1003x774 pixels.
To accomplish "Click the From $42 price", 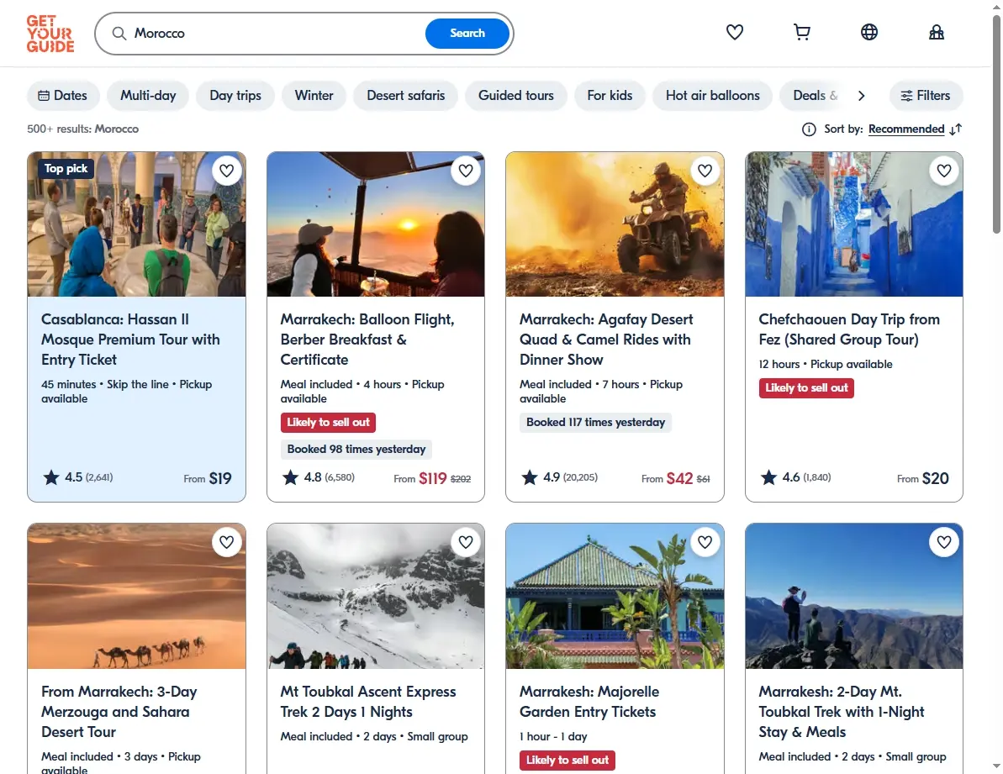I will click(675, 478).
